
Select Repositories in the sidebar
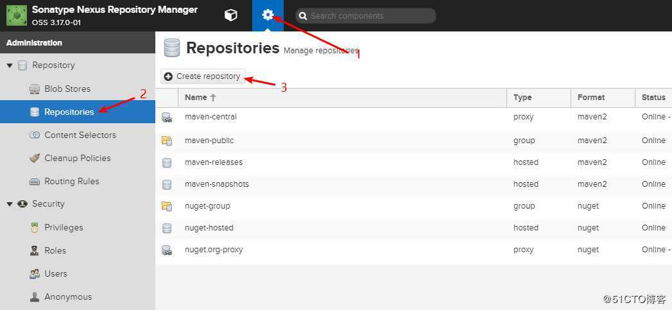[x=78, y=112]
